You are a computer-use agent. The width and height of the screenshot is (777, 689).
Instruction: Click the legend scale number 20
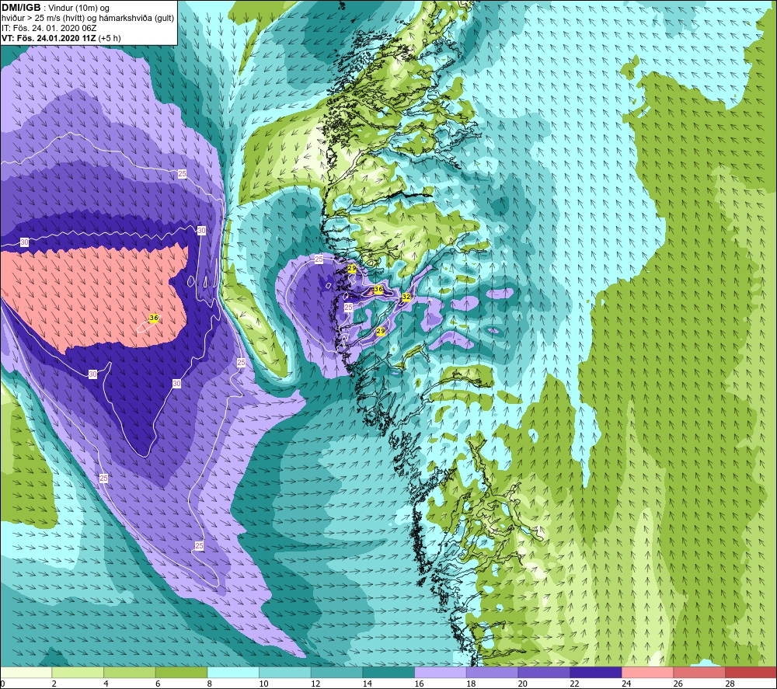coord(523,684)
